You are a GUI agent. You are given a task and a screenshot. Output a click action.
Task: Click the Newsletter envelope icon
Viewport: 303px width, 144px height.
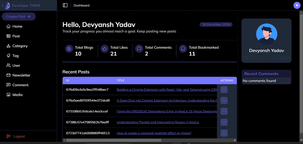point(8,75)
